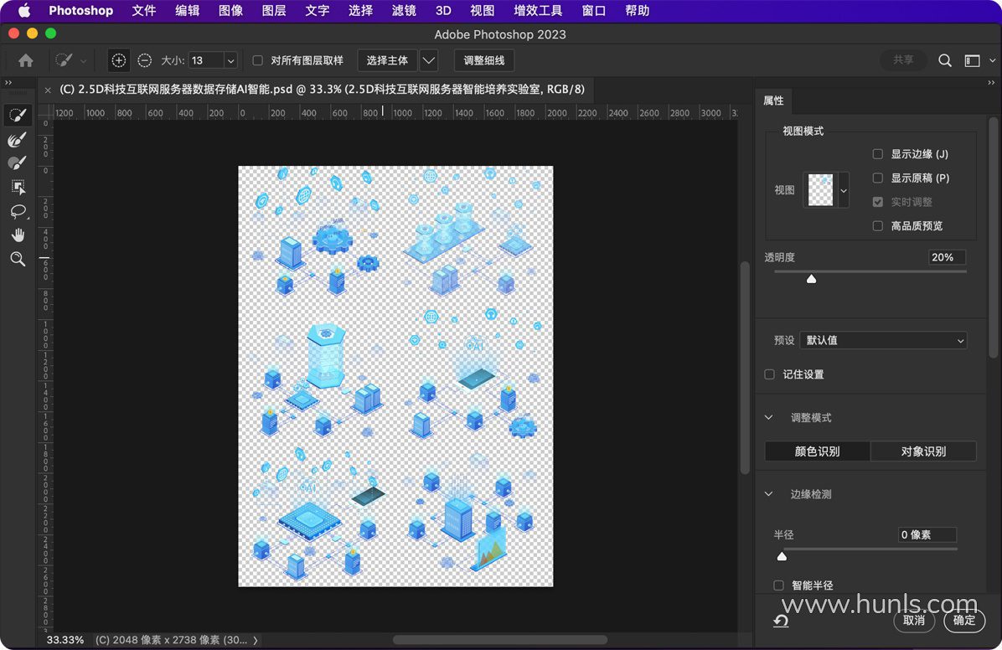Open the 预设 默认值 dropdown
This screenshot has width=1002, height=650.
point(883,340)
